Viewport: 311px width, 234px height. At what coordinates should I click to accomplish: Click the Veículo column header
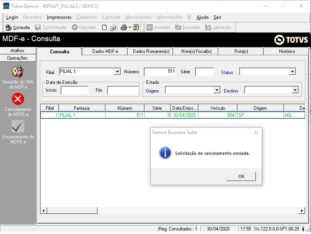pos(218,108)
